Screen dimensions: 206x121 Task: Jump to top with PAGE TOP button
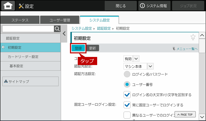[185, 115]
